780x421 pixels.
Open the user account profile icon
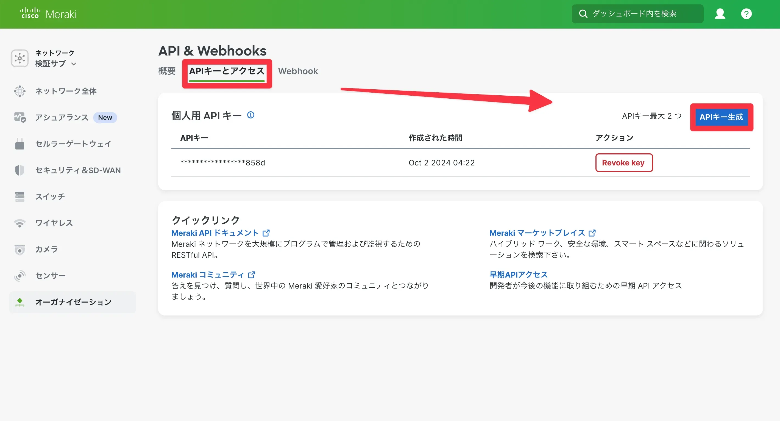tap(720, 14)
